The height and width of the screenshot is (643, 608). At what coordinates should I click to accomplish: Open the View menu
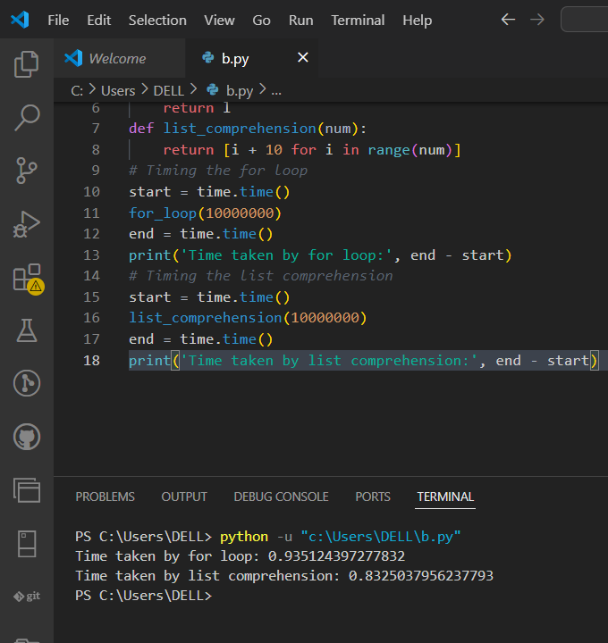pos(220,20)
